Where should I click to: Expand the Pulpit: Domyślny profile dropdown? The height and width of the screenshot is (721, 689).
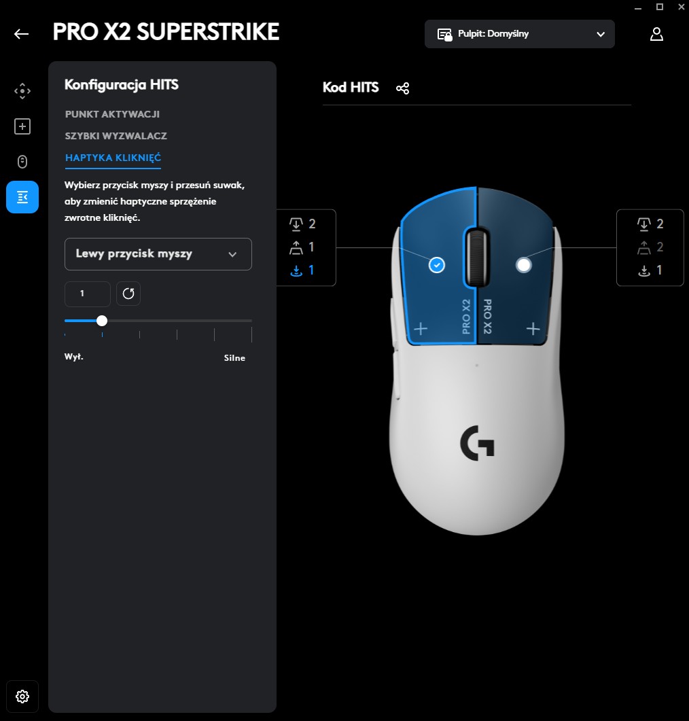519,34
